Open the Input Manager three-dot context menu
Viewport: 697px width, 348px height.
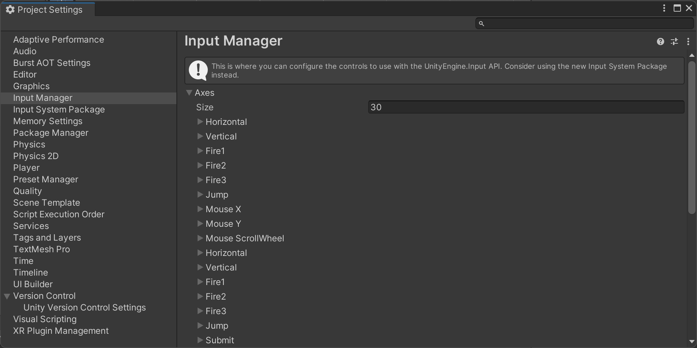point(688,41)
